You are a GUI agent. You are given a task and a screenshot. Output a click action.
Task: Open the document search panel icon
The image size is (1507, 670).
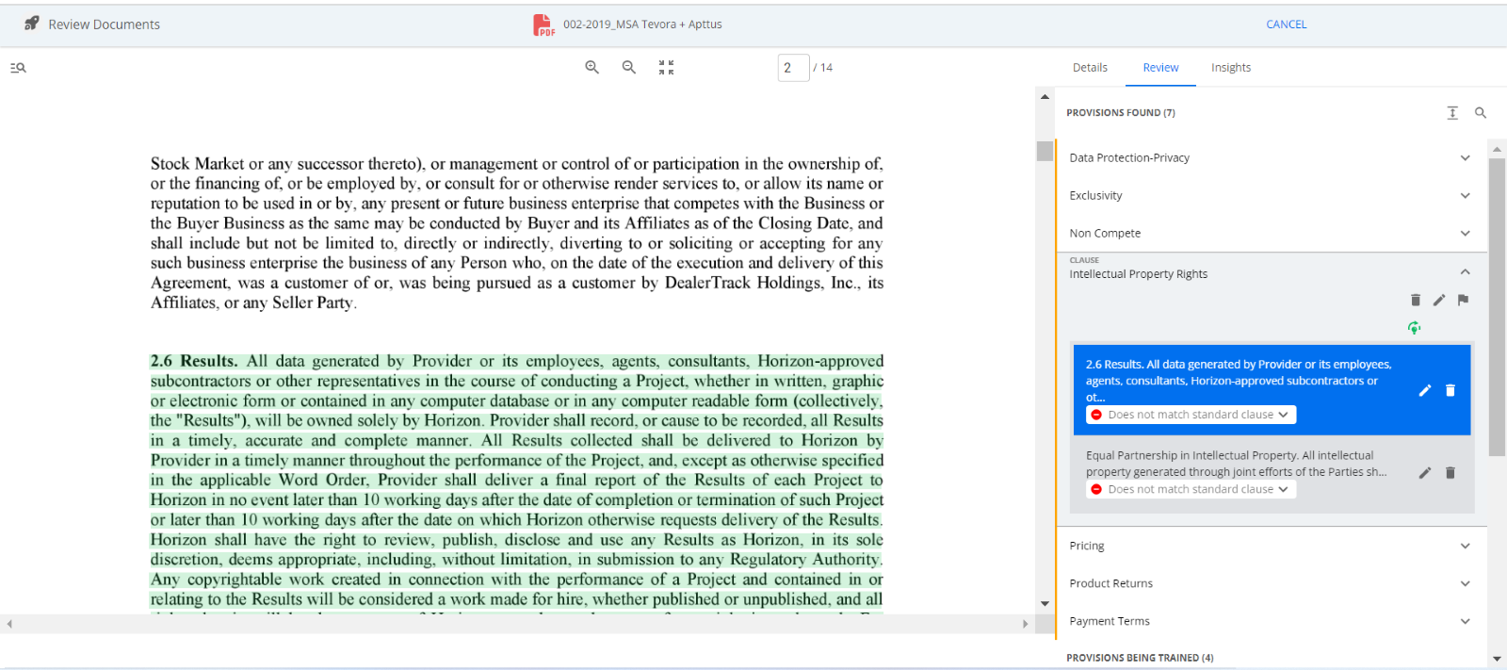pos(18,68)
